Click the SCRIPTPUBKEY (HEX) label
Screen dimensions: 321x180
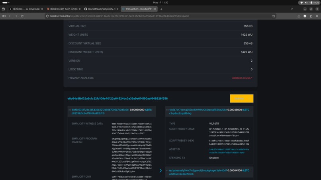tap(182, 141)
